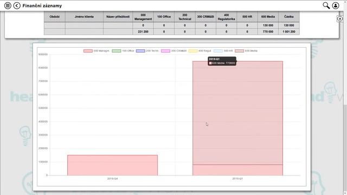The image size is (347, 195).
Task: Click the 200 Technical column header
Action: click(185, 17)
